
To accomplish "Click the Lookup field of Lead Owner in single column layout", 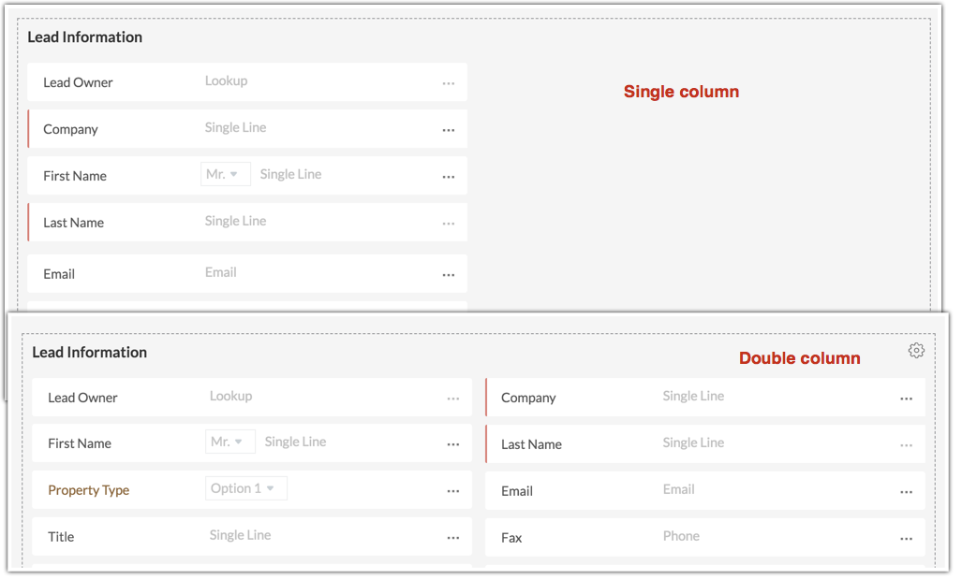I will click(227, 80).
